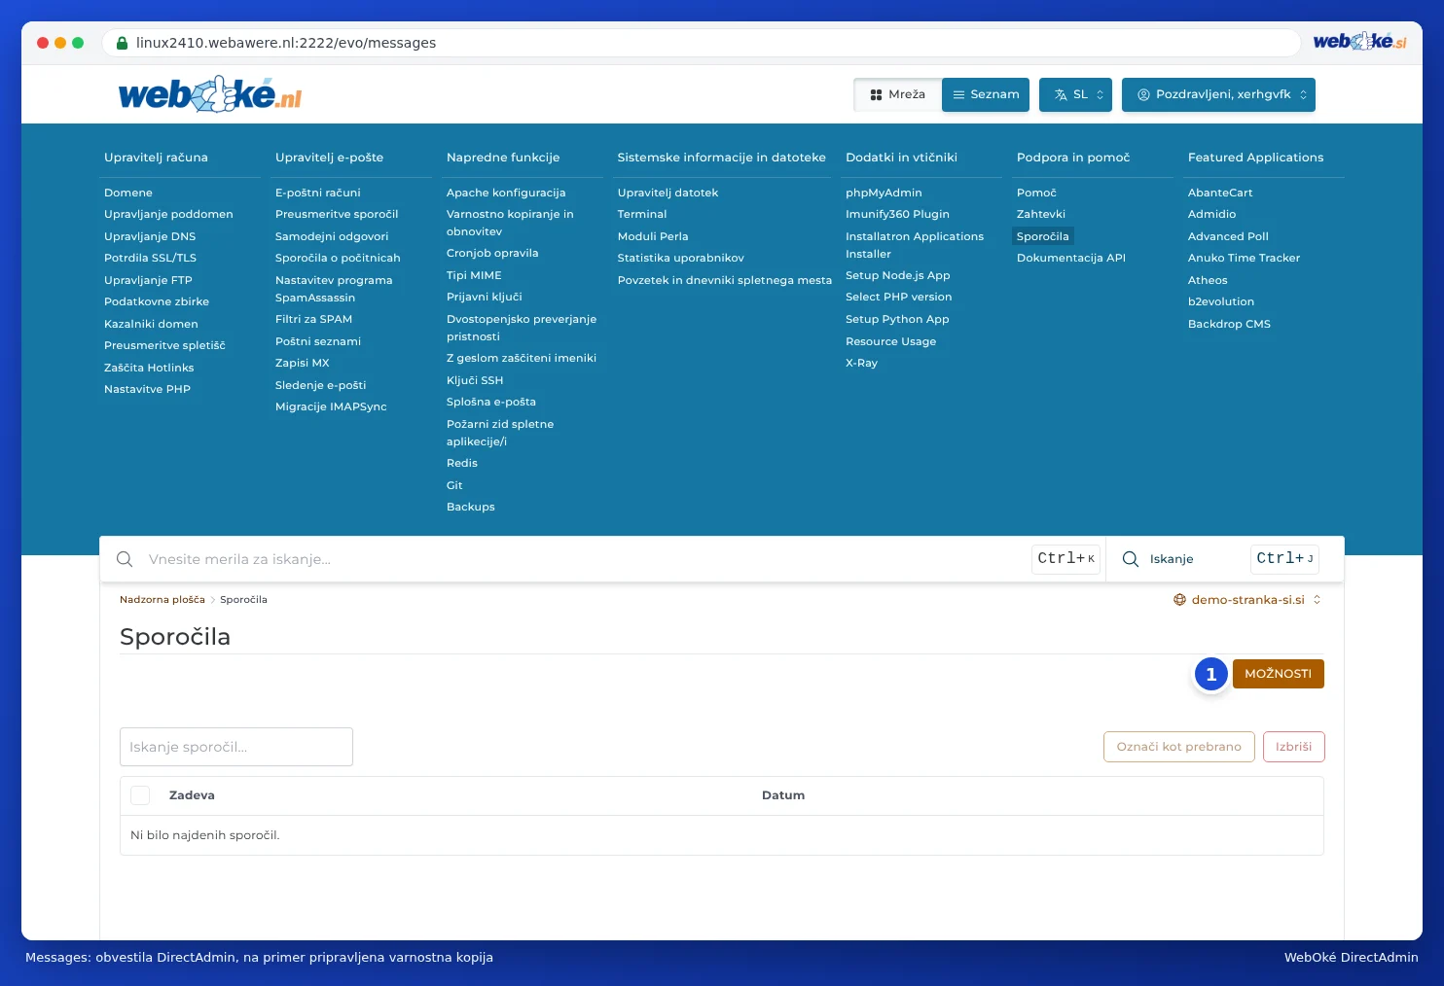Screen dimensions: 1444x986
Task: Go to Nadzorna plošča breadcrumb link
Action: click(x=162, y=600)
